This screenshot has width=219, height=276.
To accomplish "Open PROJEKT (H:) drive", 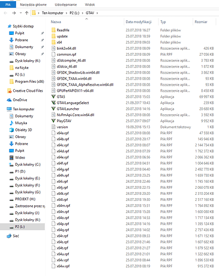I will click(x=25, y=199).
